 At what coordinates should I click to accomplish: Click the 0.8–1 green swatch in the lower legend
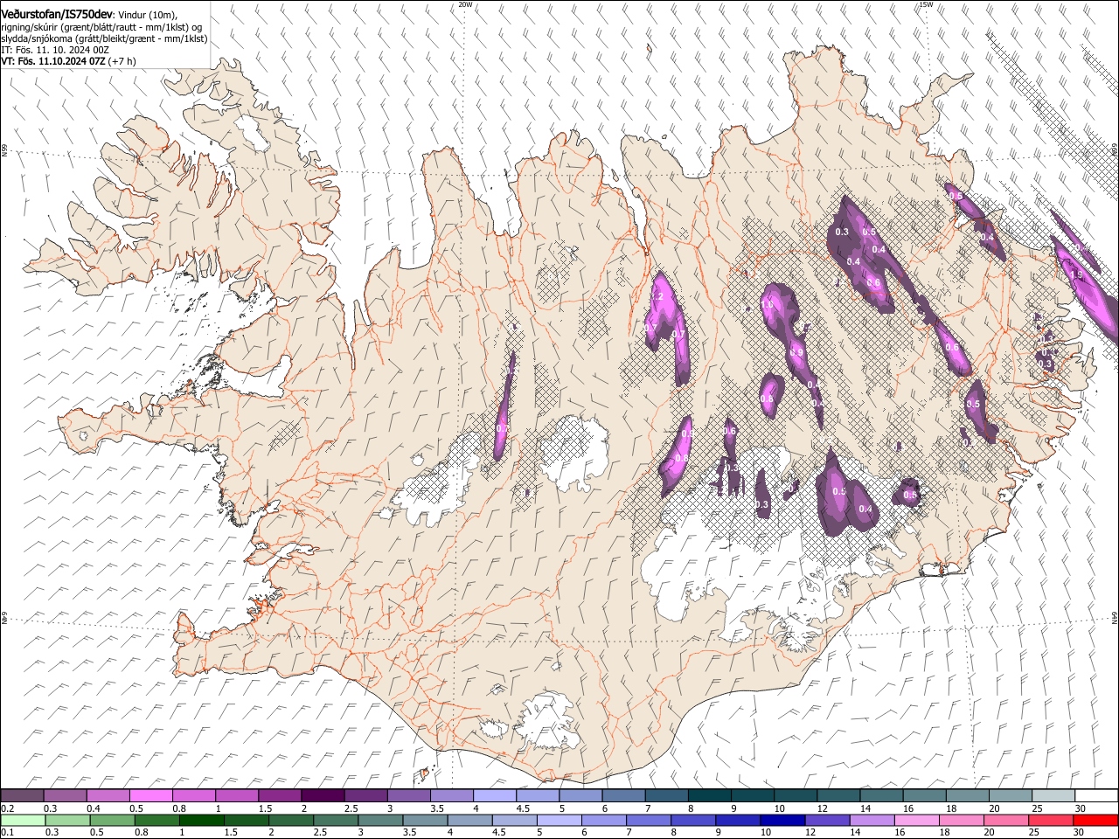click(x=156, y=820)
